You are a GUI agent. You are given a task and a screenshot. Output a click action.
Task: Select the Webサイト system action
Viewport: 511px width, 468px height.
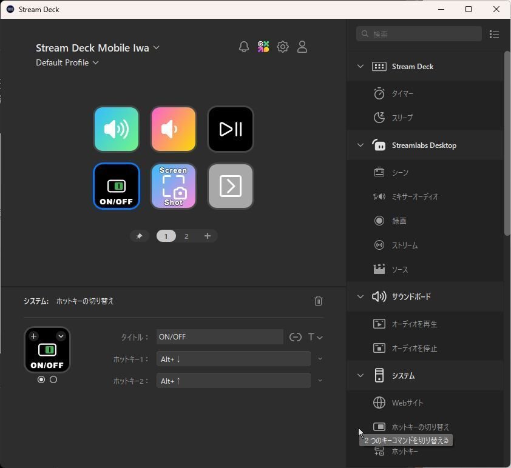(405, 403)
